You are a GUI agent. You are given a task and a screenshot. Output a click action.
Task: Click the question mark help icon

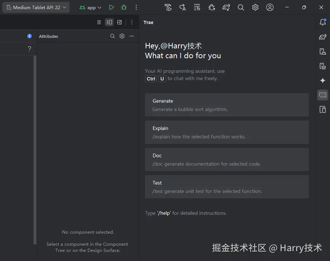[x=30, y=49]
